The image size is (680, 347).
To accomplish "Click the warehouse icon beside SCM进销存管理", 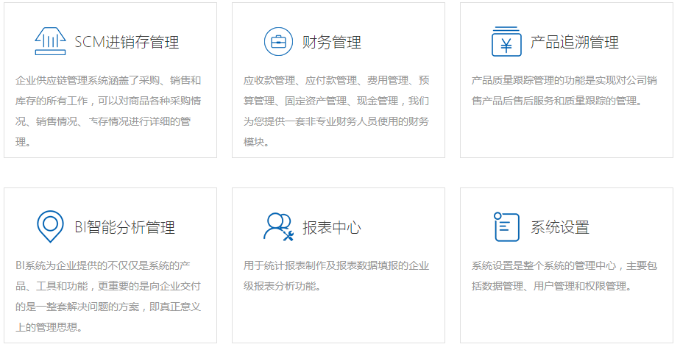I will tap(50, 41).
